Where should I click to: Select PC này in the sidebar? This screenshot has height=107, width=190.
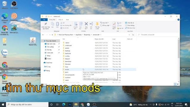point(48,67)
